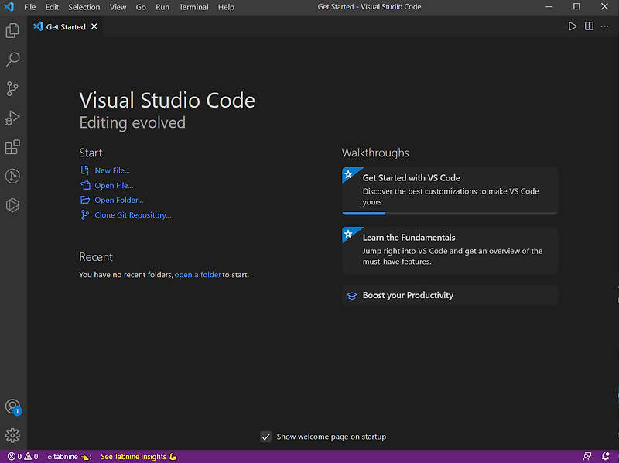Screen dimensions: 619x463
Task: Open the Accounts menu in activity bar
Action: (x=12, y=406)
